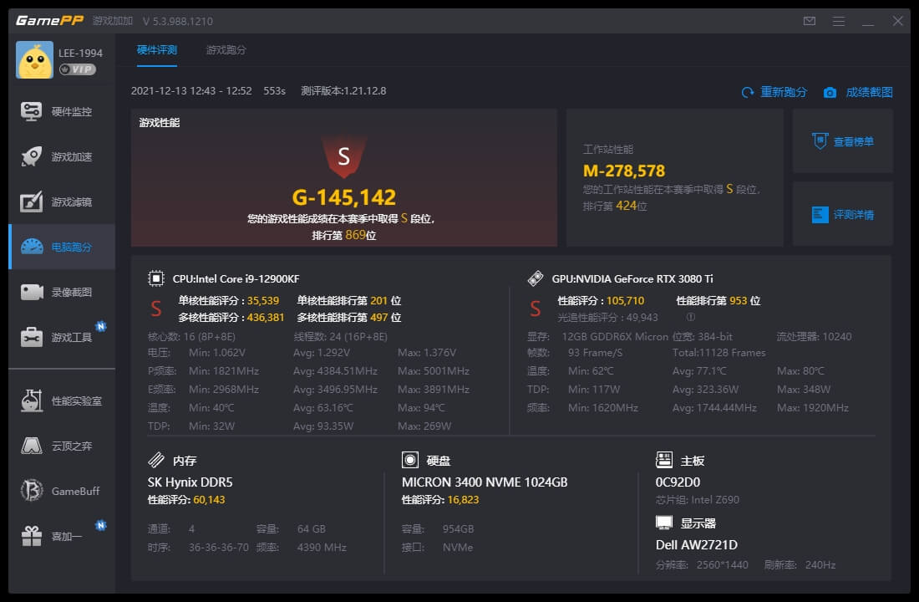Image resolution: width=919 pixels, height=602 pixels.
Task: Open 评测详情 benchmark details
Action: pyautogui.click(x=843, y=214)
